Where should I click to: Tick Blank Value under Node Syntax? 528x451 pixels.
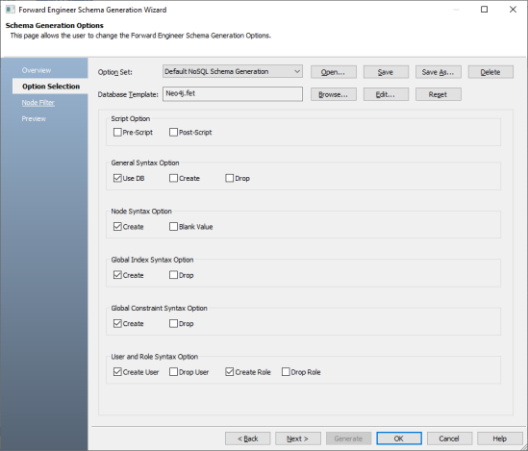pos(173,227)
